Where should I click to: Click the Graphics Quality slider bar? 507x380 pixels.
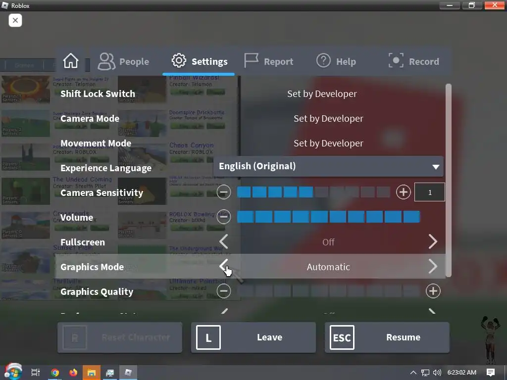click(x=329, y=291)
